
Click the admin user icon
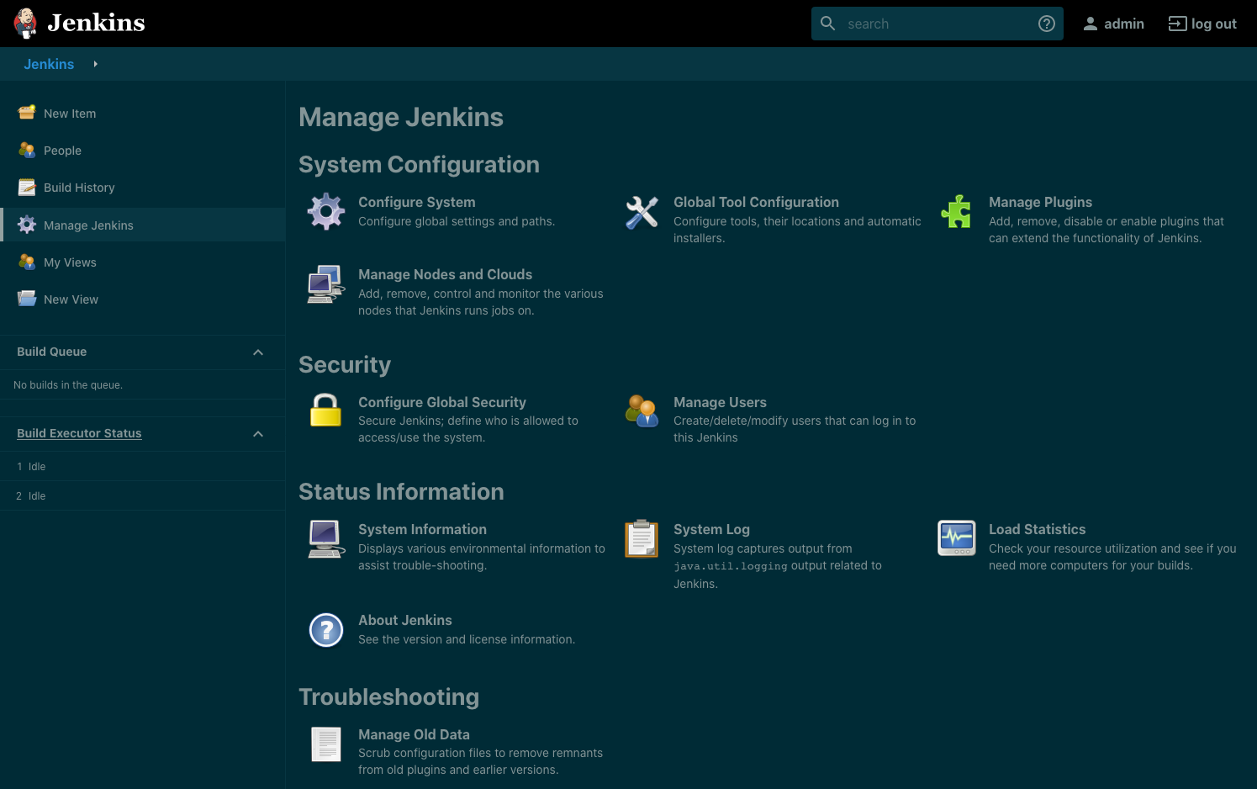coord(1090,24)
